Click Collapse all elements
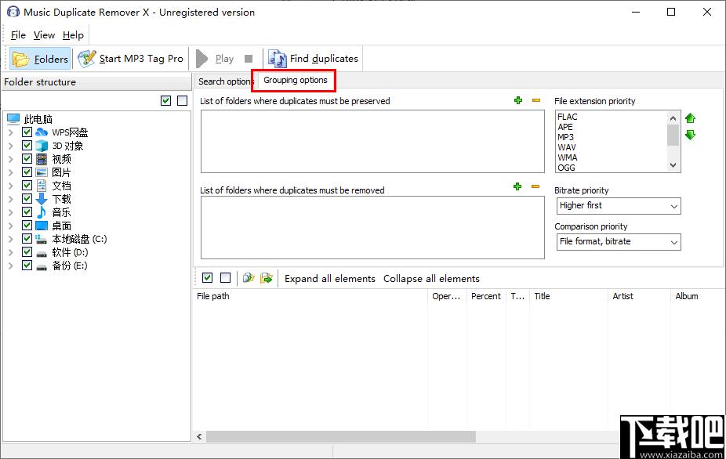The image size is (726, 459). pos(431,279)
